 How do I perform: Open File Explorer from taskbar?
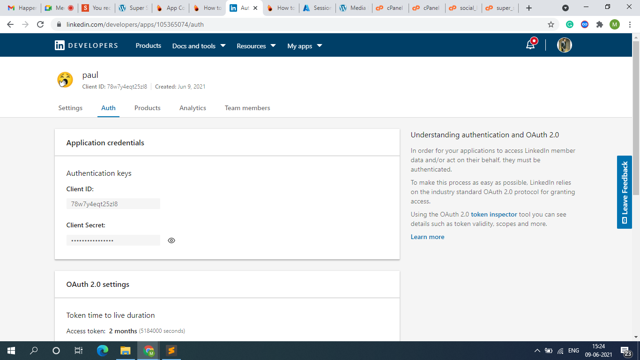pyautogui.click(x=125, y=350)
